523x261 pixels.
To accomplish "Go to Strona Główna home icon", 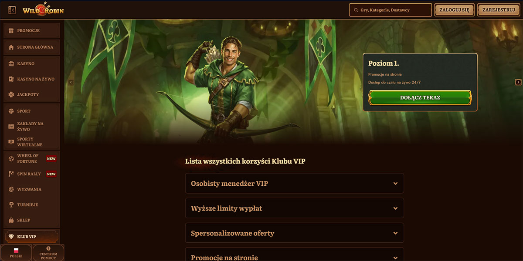I will click(11, 47).
